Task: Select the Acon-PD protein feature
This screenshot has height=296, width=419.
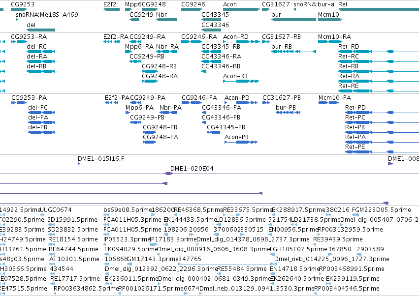Action: [241, 103]
